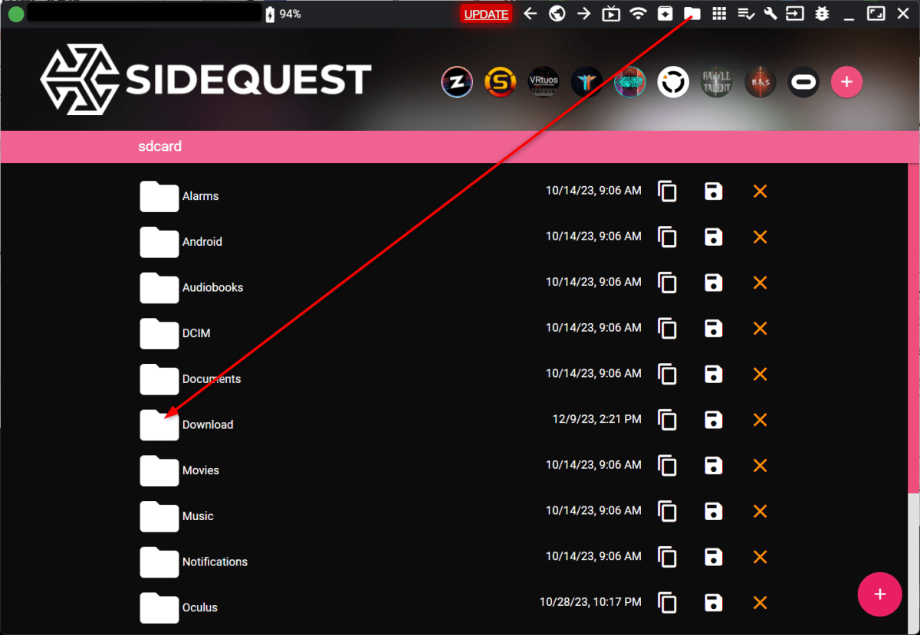Delete the DCIM folder
Screen dimensions: 920x635
760,329
